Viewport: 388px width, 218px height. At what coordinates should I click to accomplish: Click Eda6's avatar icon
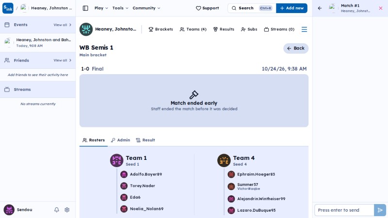[124, 198]
